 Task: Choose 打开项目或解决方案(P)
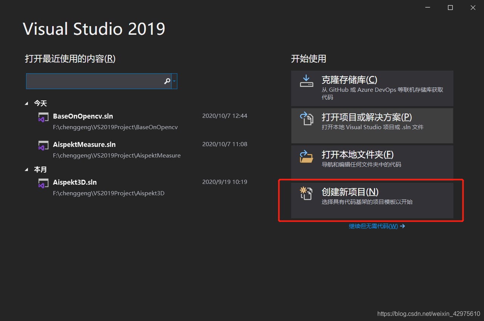372,125
